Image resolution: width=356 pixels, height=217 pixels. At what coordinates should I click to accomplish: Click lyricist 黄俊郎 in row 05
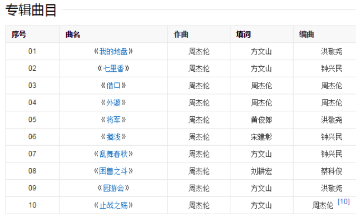pos(261,120)
